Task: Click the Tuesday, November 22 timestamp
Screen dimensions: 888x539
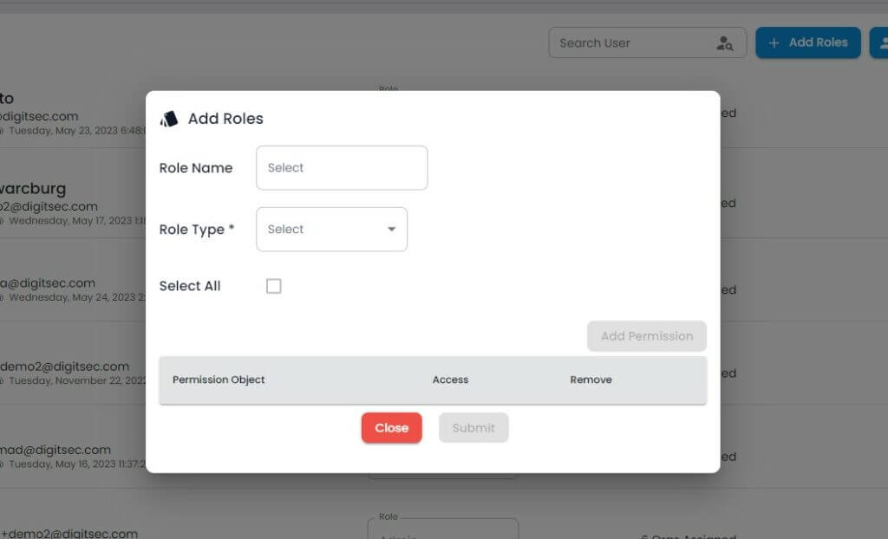Action: click(x=76, y=380)
